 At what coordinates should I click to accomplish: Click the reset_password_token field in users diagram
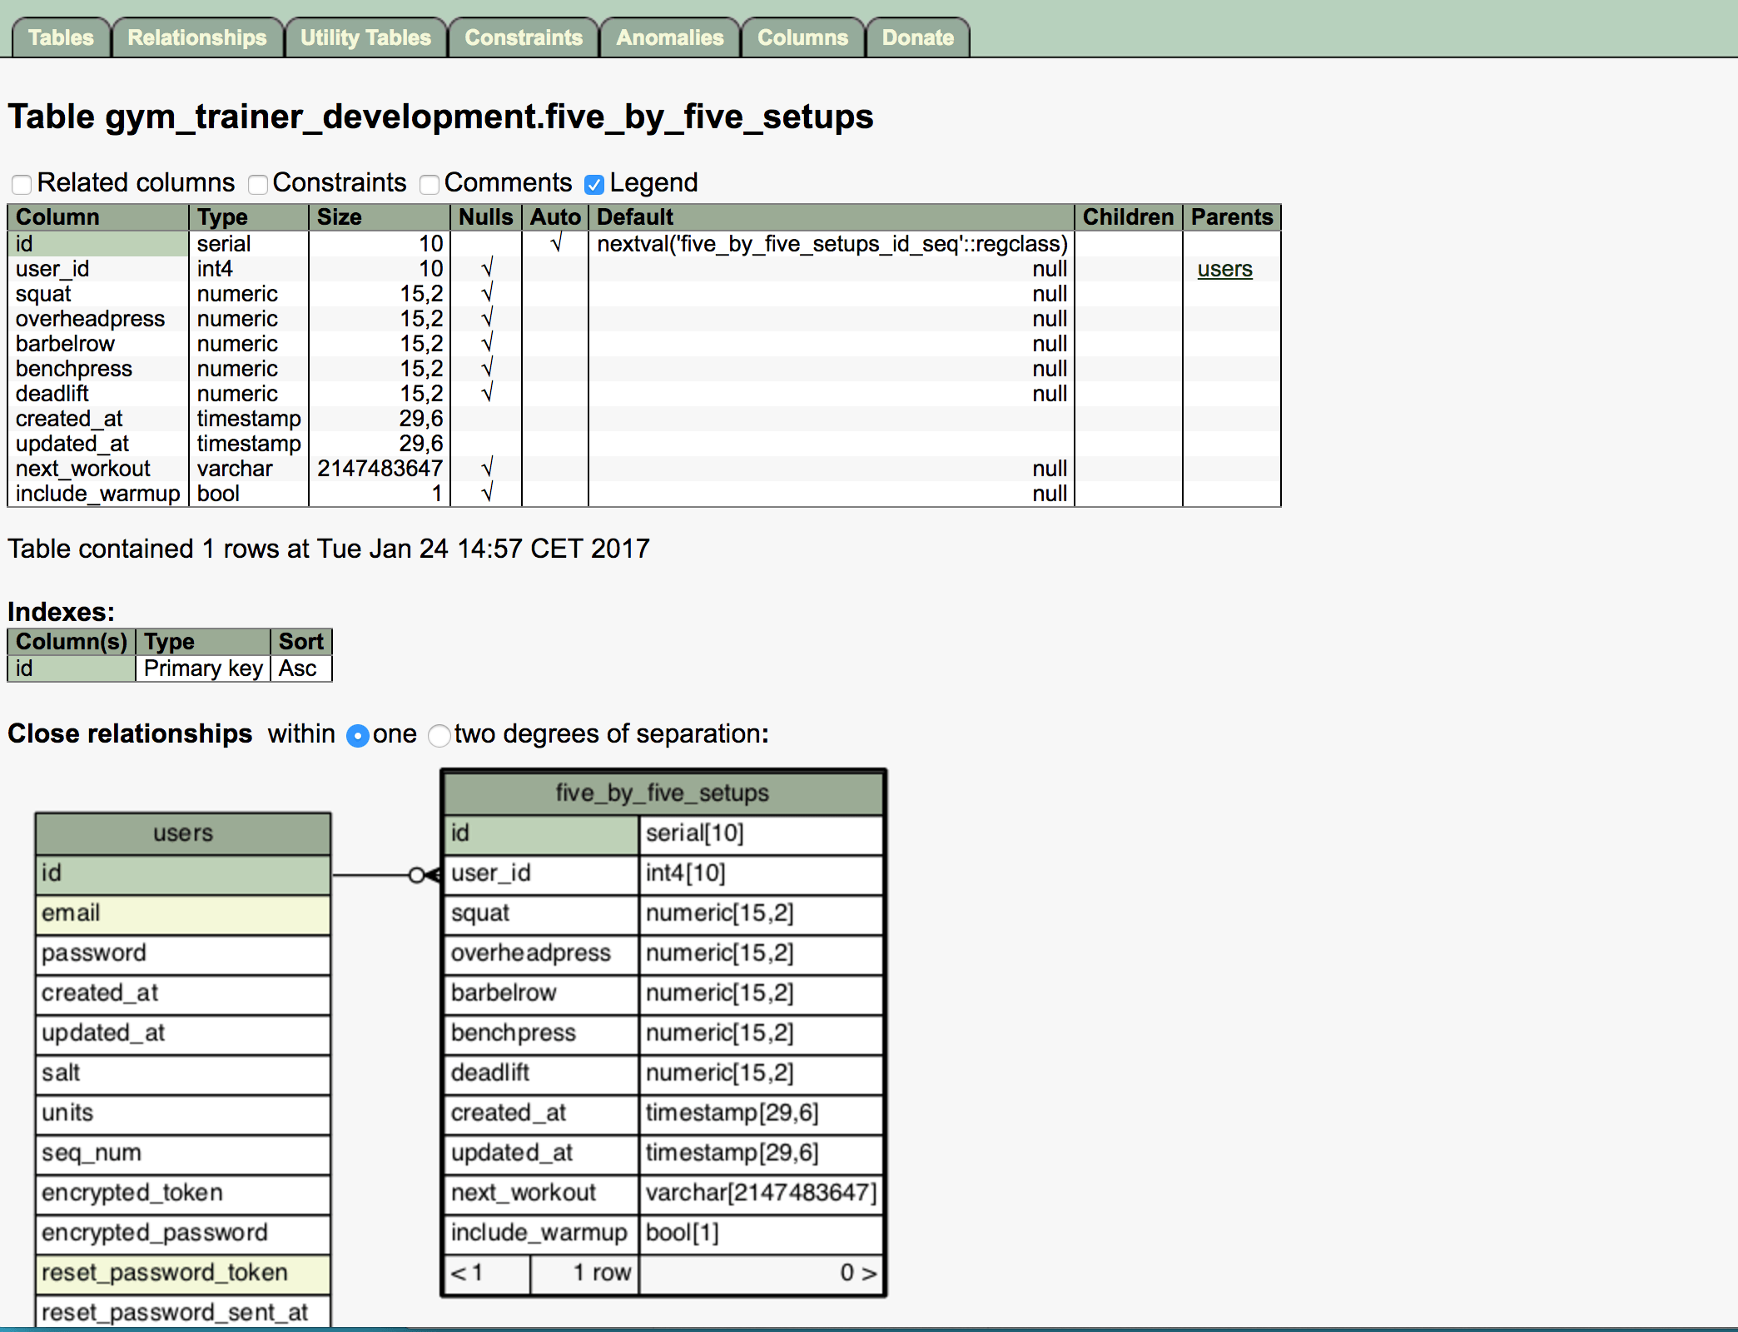coord(183,1273)
